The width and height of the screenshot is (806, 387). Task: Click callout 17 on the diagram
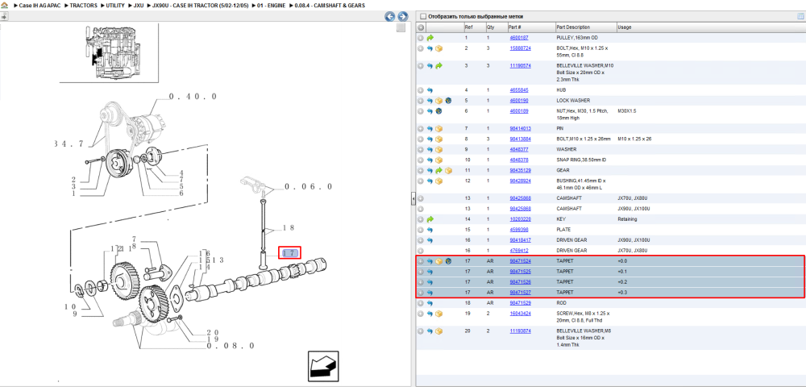(289, 253)
